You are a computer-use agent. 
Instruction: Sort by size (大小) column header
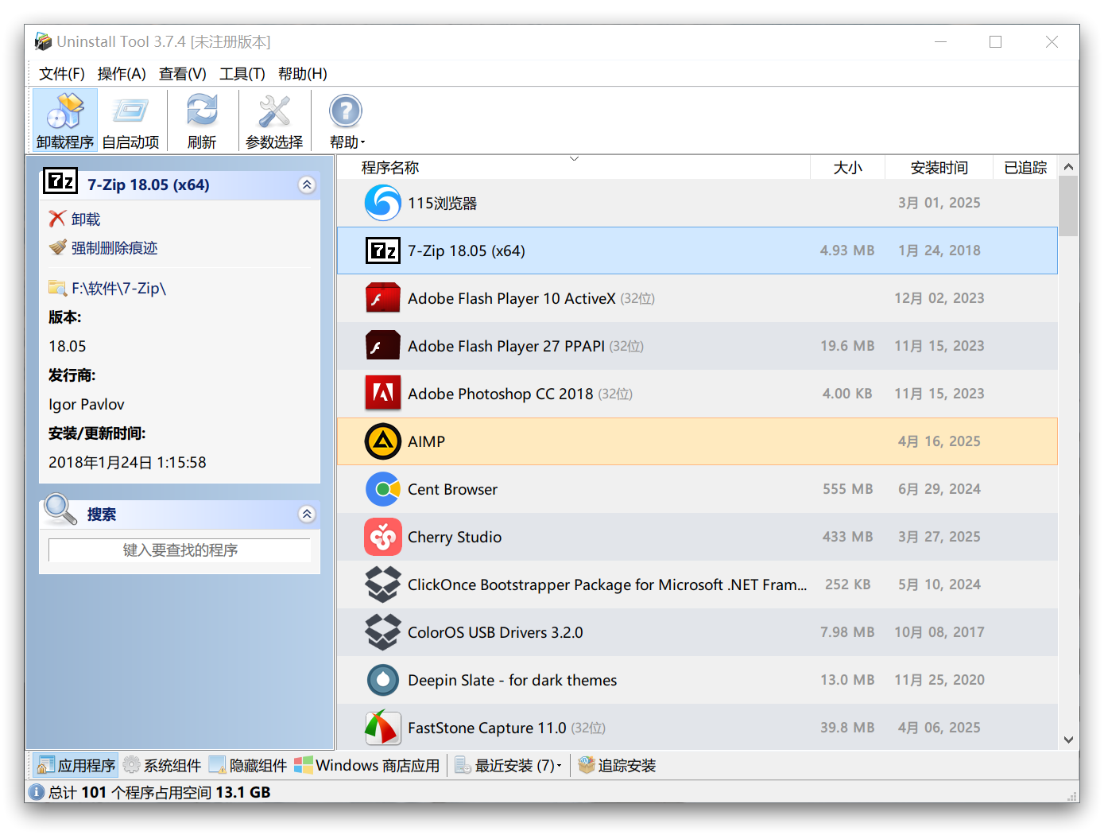847,168
